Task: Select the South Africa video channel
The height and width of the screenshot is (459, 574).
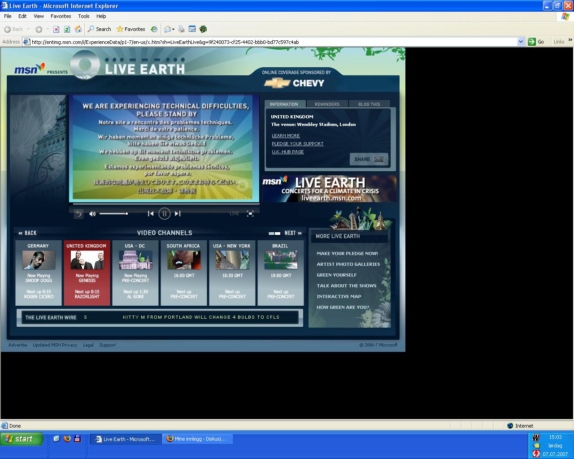Action: (x=183, y=273)
